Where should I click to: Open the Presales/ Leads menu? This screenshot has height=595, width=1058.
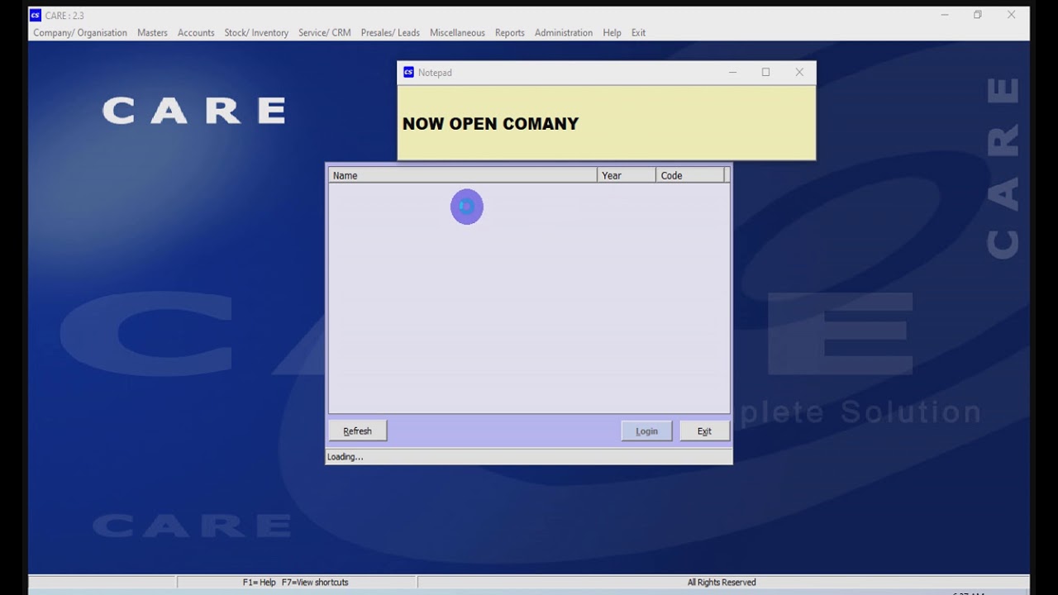(x=390, y=33)
